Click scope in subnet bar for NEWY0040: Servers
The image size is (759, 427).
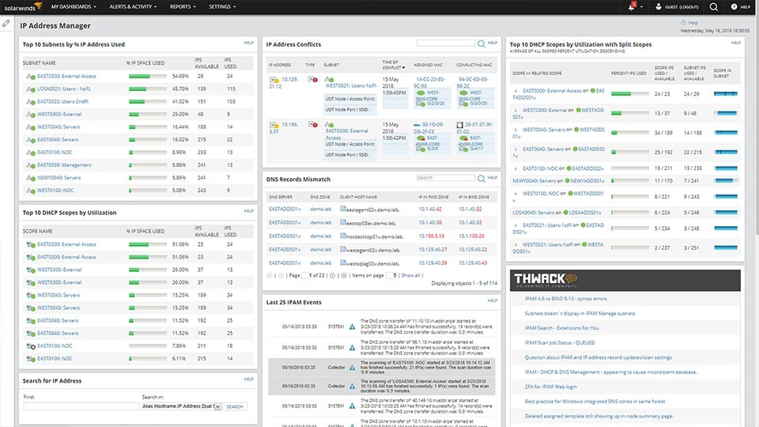[726, 180]
